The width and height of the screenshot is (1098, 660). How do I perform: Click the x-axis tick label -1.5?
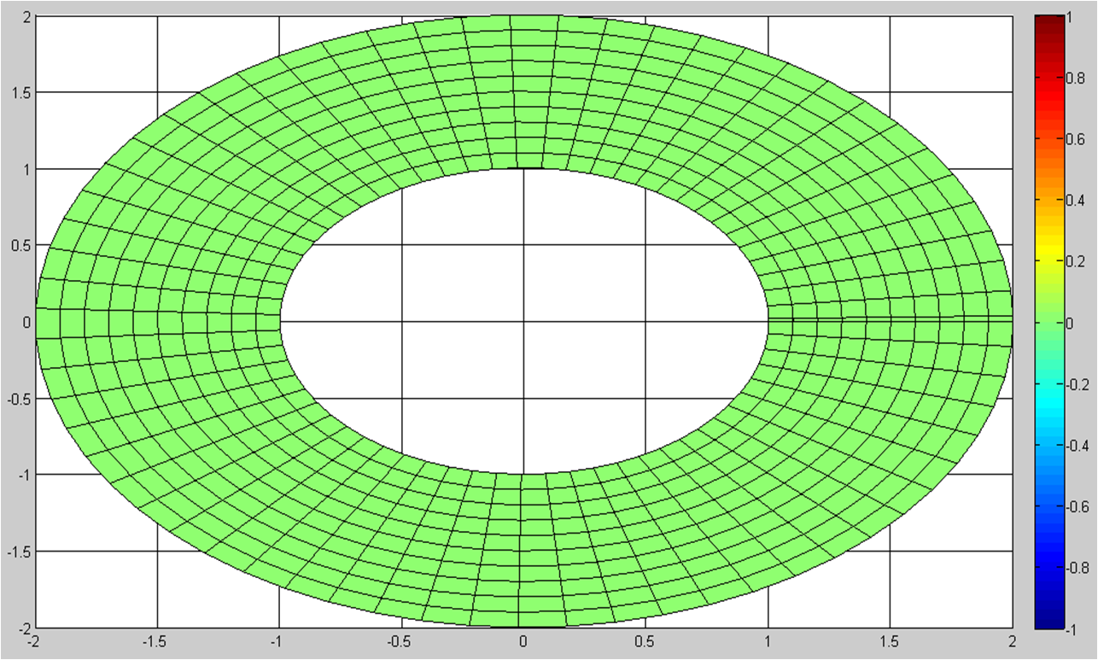coord(156,641)
